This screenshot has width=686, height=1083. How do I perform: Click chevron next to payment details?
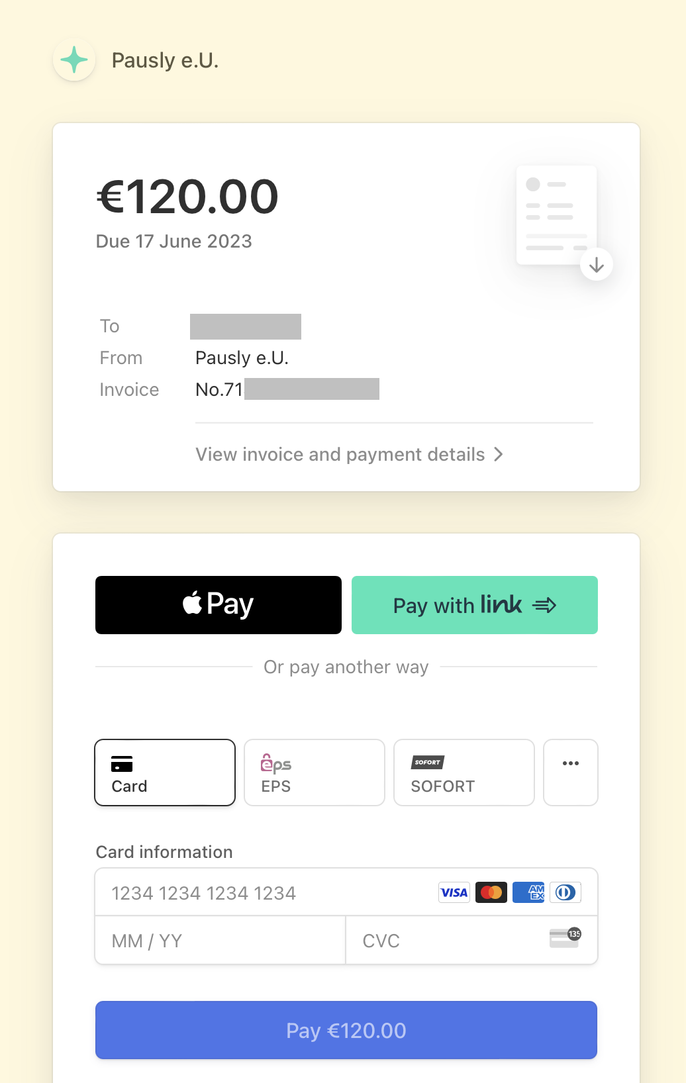(499, 455)
